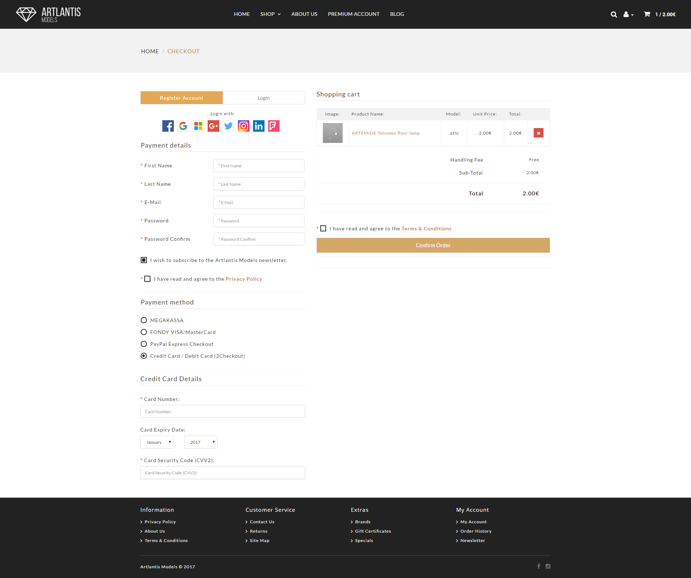Remove lamp from cart with red X
This screenshot has height=578, width=691.
point(538,133)
